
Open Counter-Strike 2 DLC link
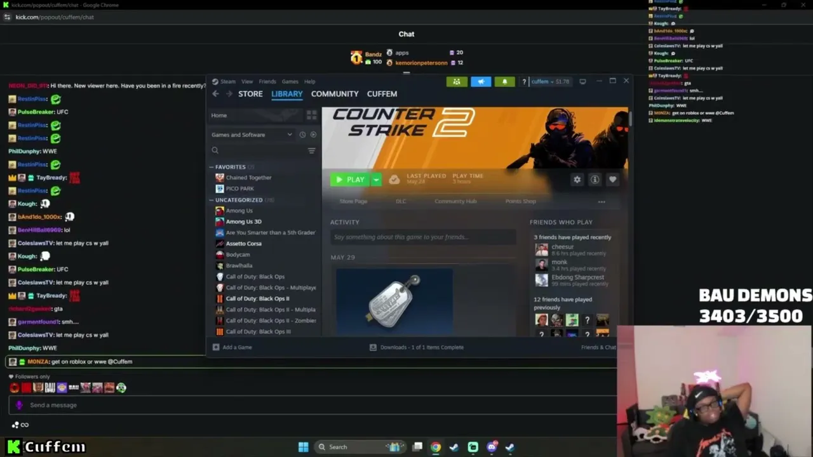point(401,201)
